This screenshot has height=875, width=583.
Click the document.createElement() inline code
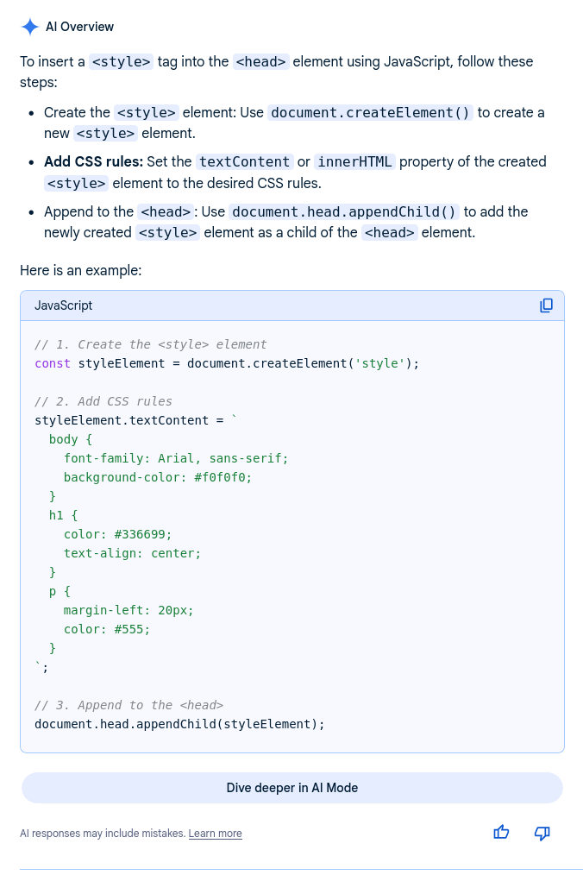coord(370,112)
